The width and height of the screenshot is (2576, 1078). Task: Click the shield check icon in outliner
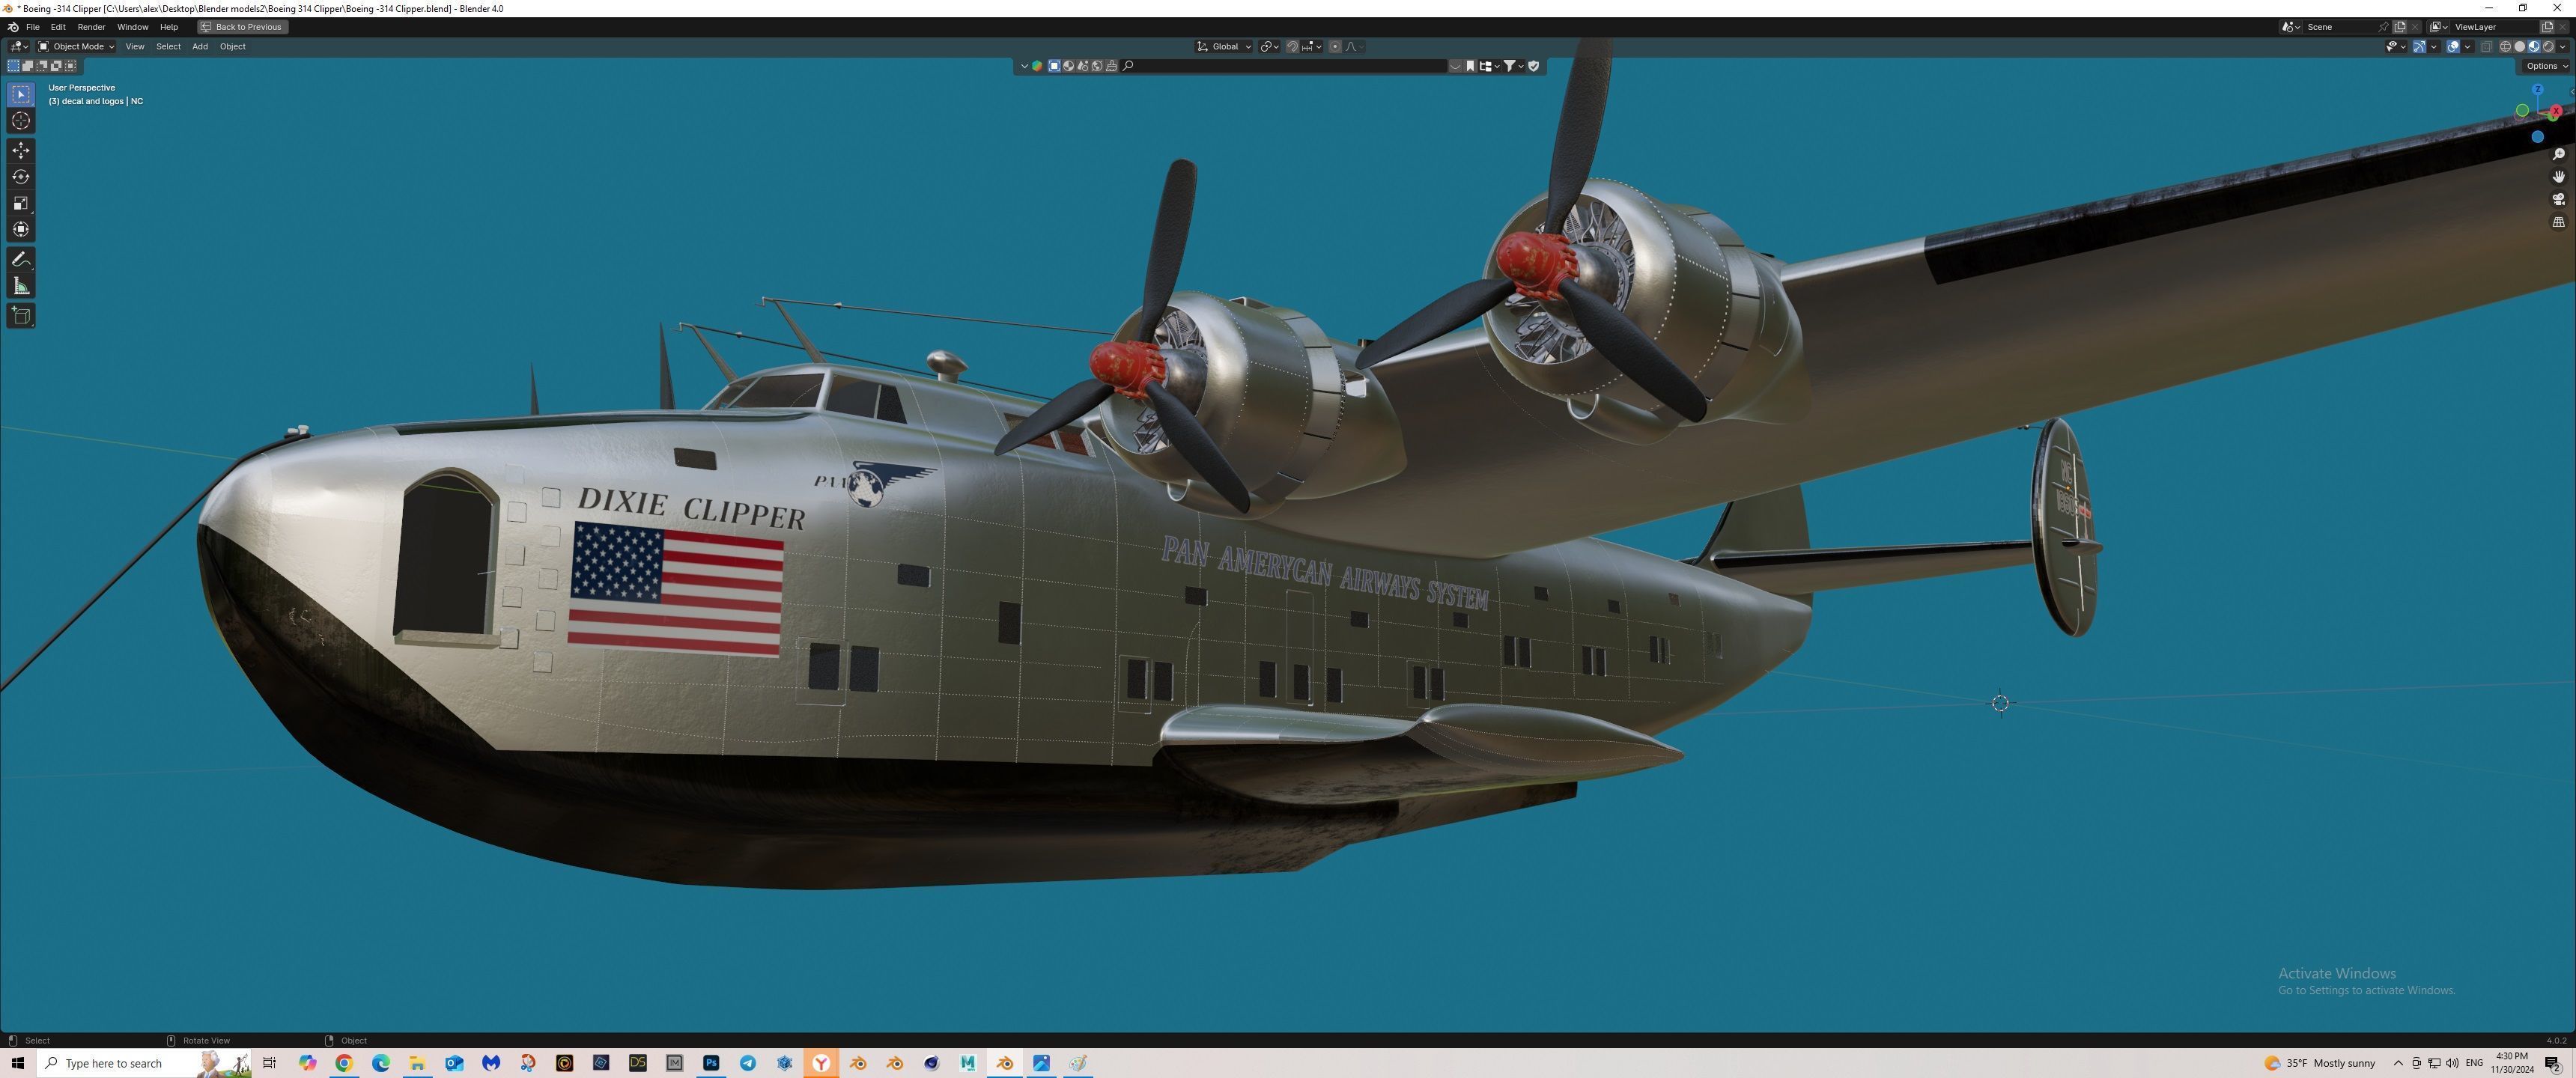click(x=1534, y=66)
